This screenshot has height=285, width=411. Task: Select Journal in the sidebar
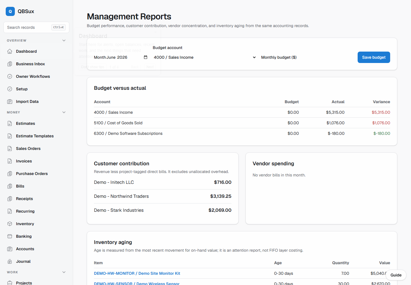click(36, 261)
